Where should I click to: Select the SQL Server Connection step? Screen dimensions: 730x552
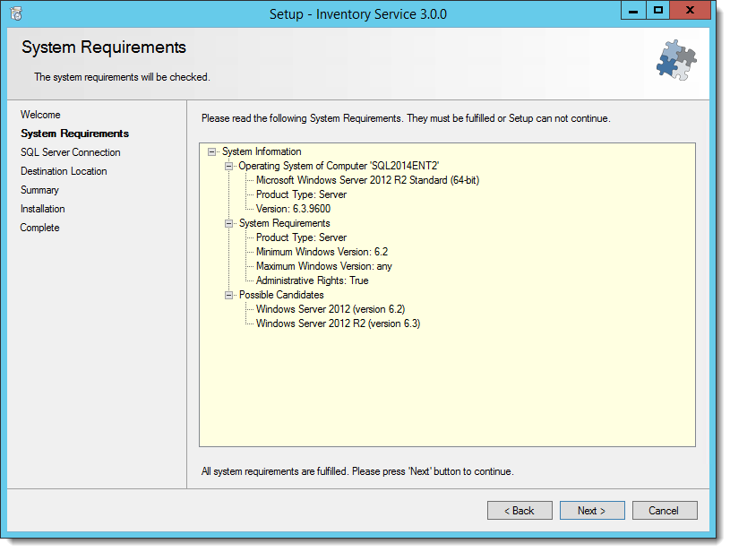70,152
